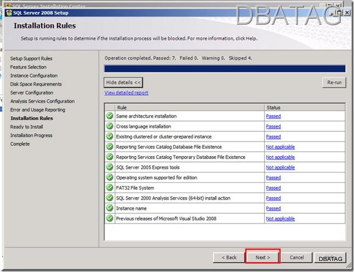Select Feature Selection step in sidebar
The image size is (354, 272).
click(29, 67)
